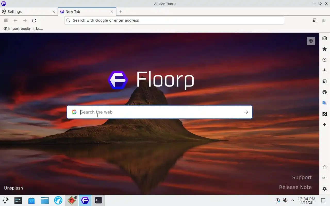Toggle the sidebar icon left of back arrow
This screenshot has height=206, width=330.
click(x=6, y=20)
